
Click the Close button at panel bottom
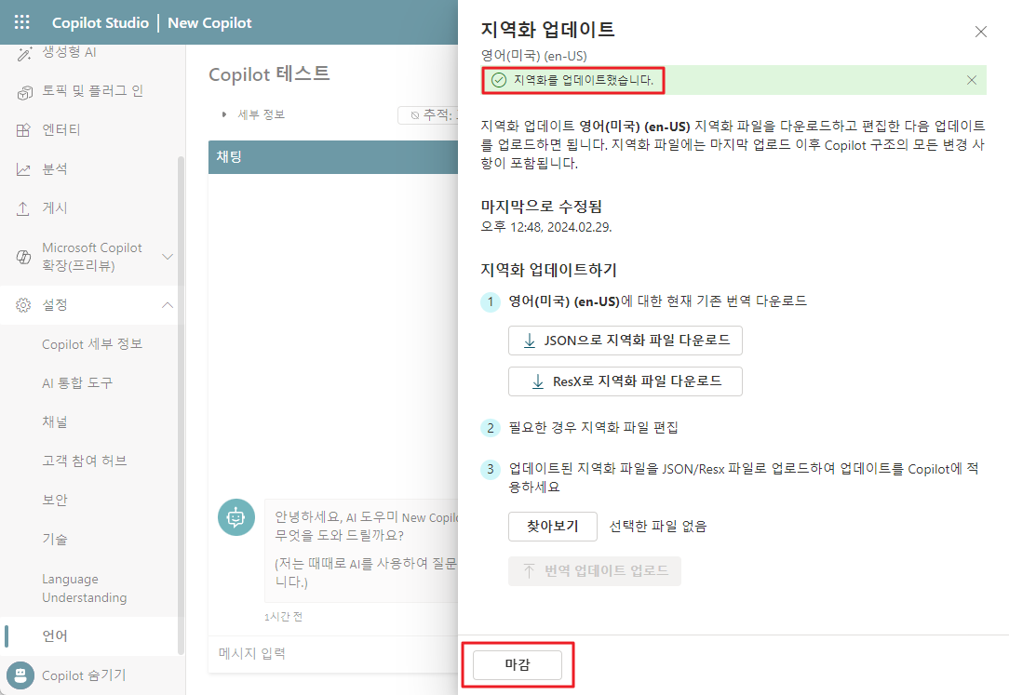[517, 665]
